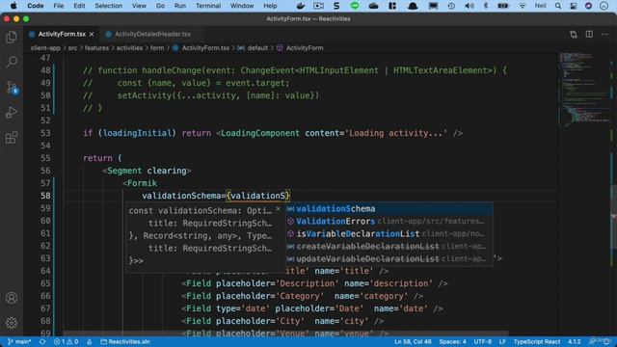Screen dimensions: 617x347
Task: Select the isVariableDeclarationList suggestion
Action: [x=389, y=234]
